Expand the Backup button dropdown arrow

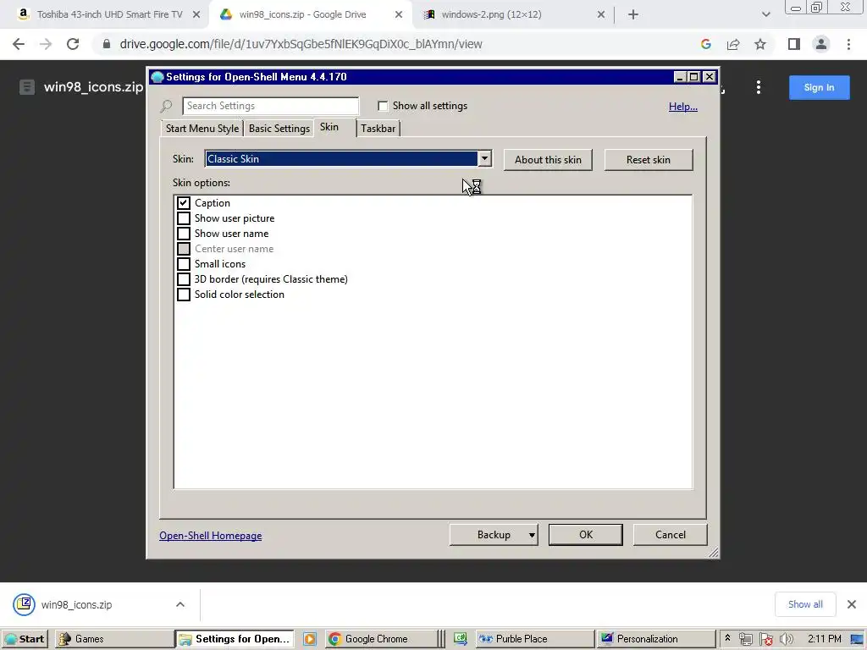pyautogui.click(x=532, y=535)
